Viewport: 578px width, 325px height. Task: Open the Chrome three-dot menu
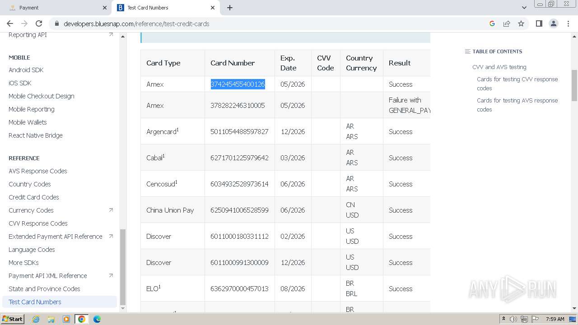coord(568,23)
